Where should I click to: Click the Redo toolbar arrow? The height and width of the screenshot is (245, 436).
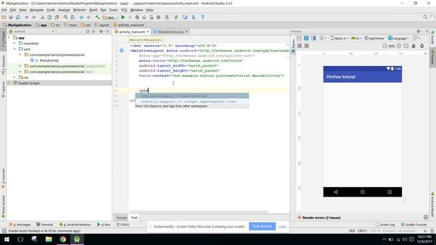pyautogui.click(x=33, y=17)
